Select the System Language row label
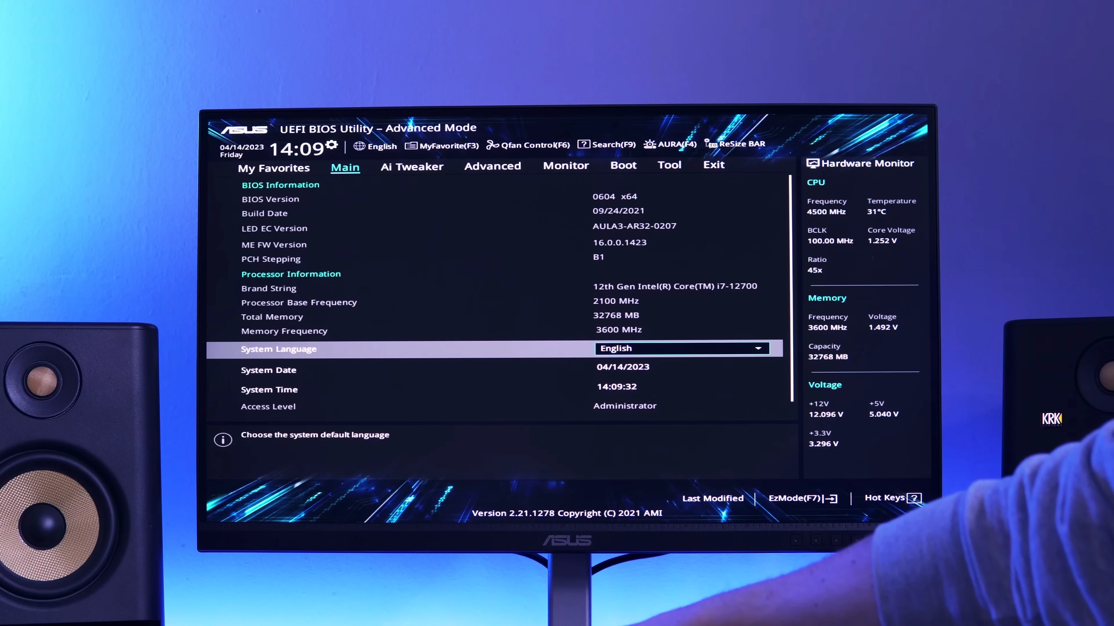Viewport: 1114px width, 626px height. click(278, 349)
